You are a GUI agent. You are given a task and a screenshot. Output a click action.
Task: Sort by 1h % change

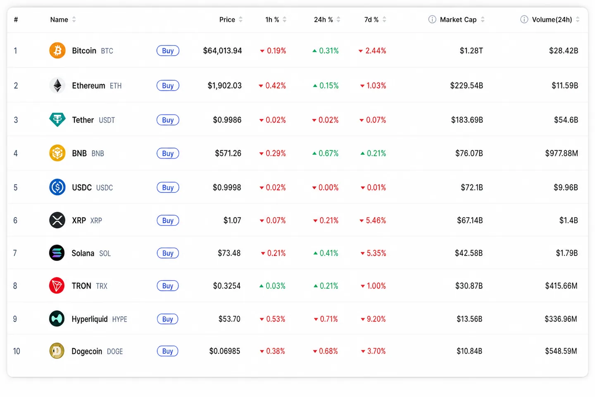point(276,19)
